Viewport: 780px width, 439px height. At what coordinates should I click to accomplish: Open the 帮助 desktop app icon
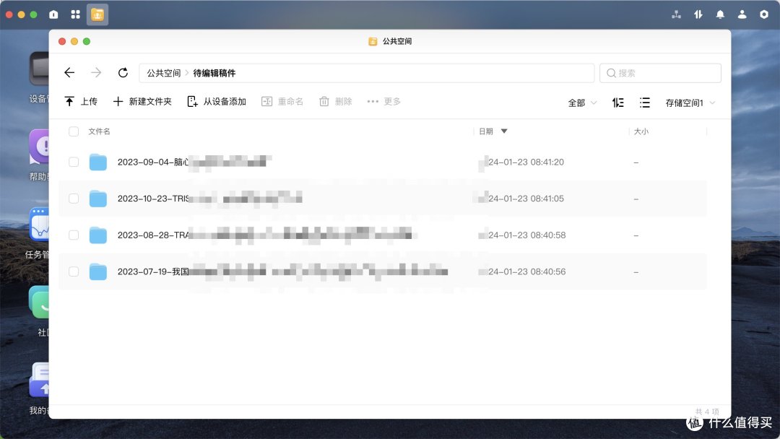click(39, 147)
